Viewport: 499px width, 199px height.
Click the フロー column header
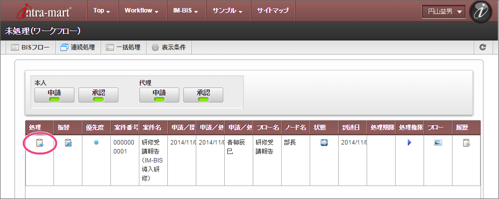coord(438,127)
